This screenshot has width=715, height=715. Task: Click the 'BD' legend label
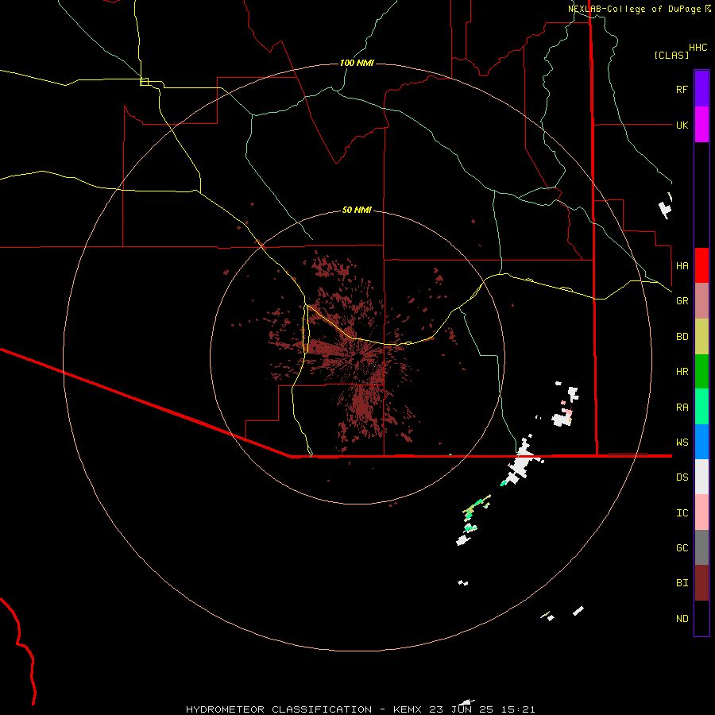tap(682, 337)
